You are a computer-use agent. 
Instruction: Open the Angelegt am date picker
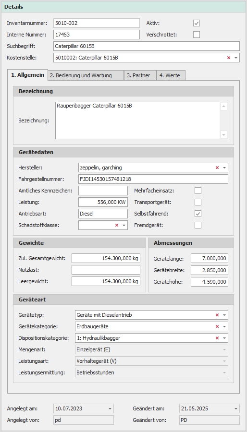110,408
